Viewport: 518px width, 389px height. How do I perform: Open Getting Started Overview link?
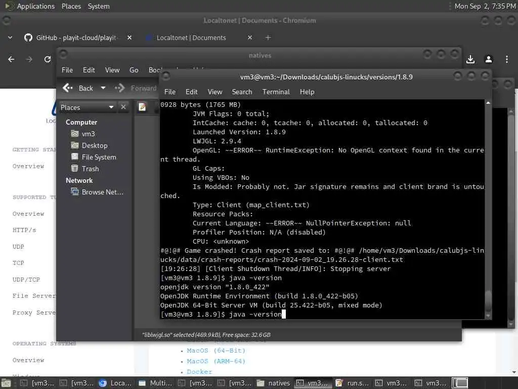(28, 166)
